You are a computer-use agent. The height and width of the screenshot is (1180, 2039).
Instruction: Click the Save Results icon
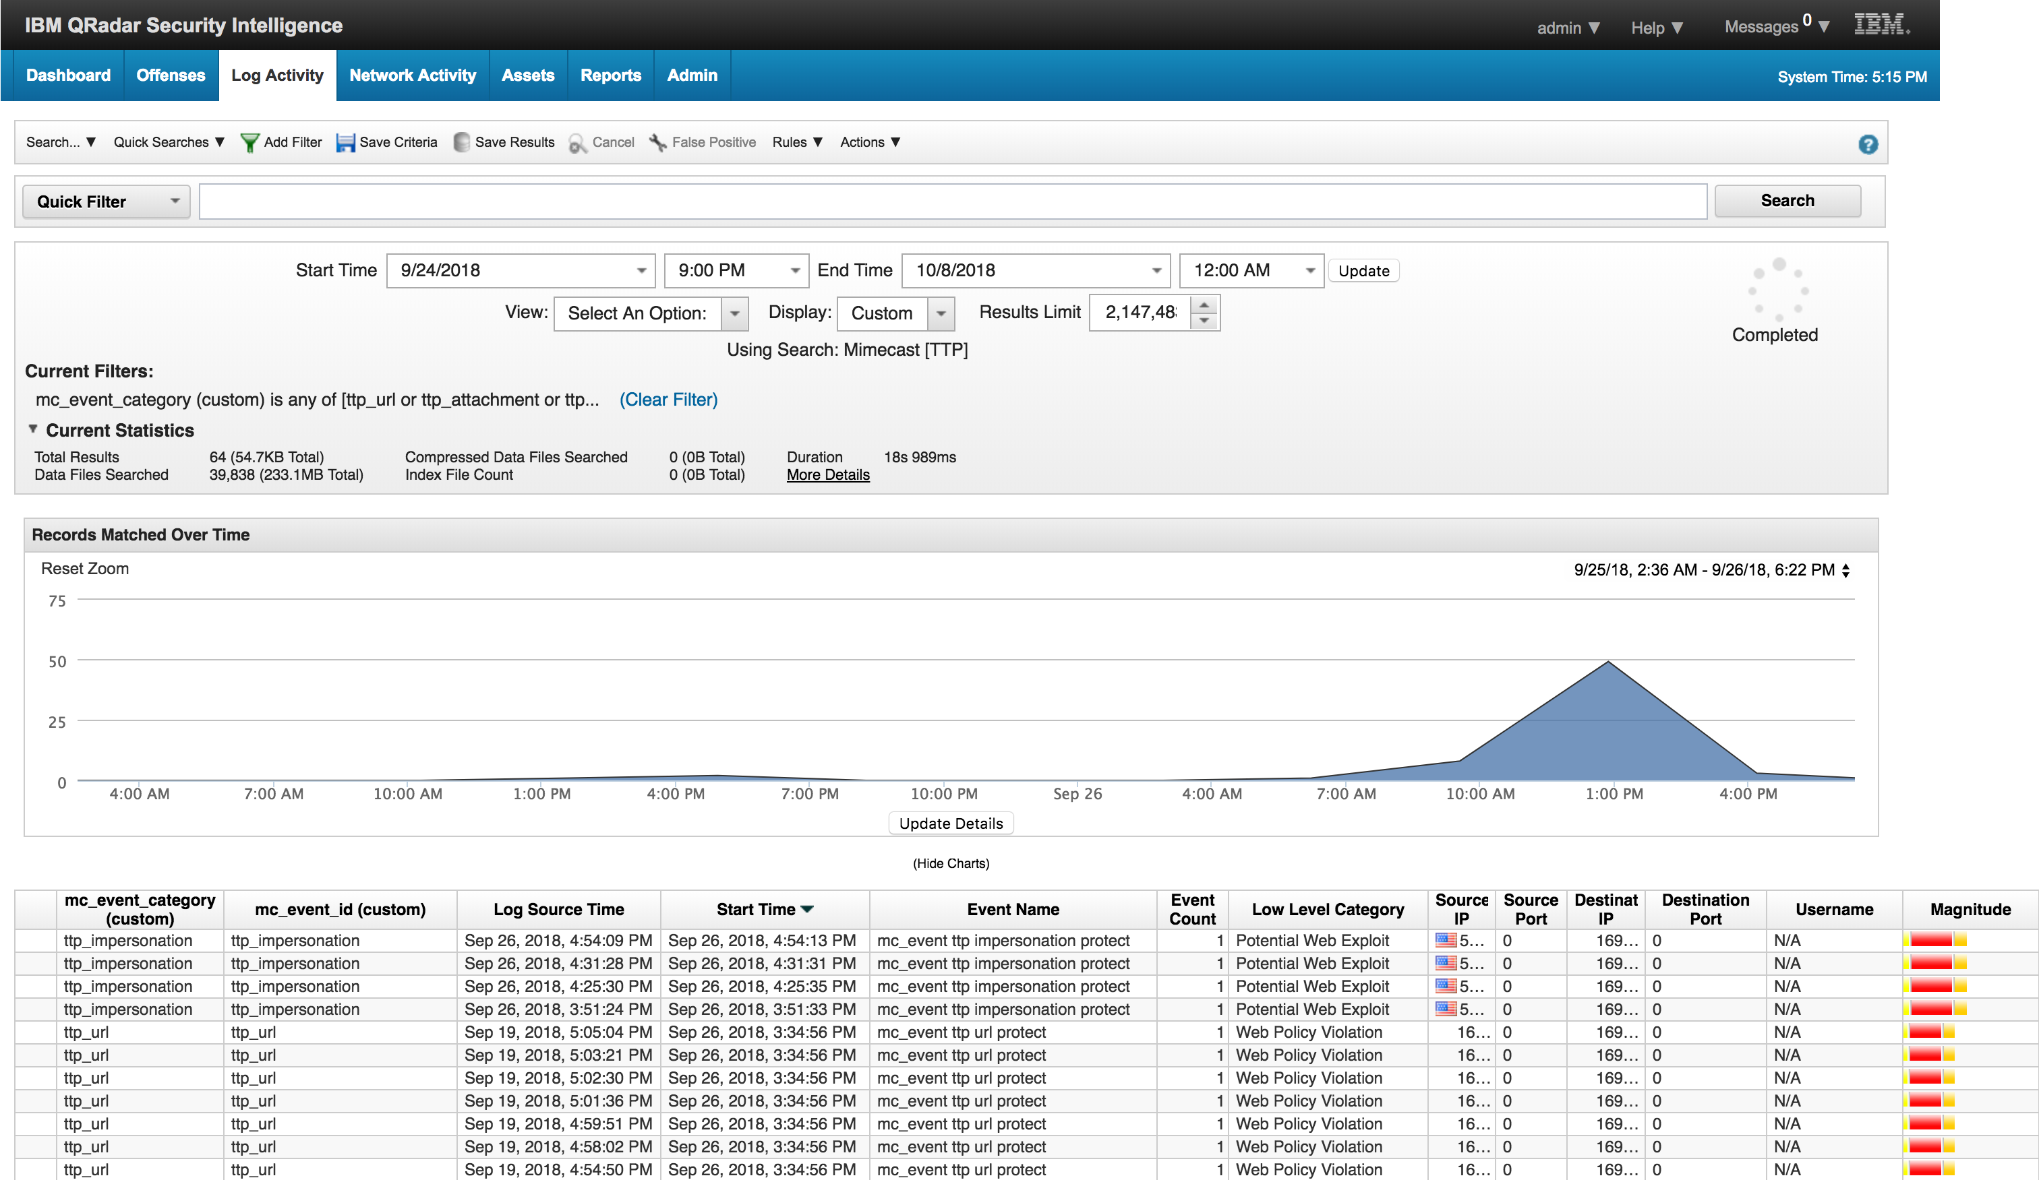pyautogui.click(x=462, y=142)
